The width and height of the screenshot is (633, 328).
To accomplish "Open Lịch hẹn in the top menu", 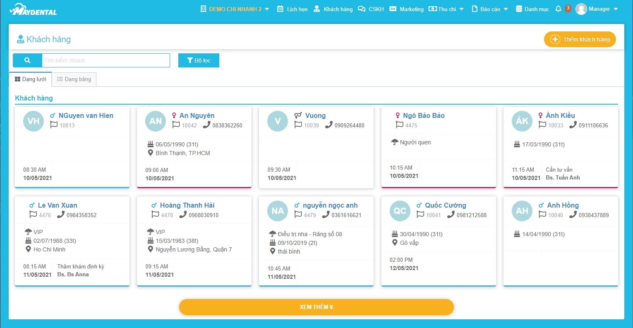I will point(293,9).
